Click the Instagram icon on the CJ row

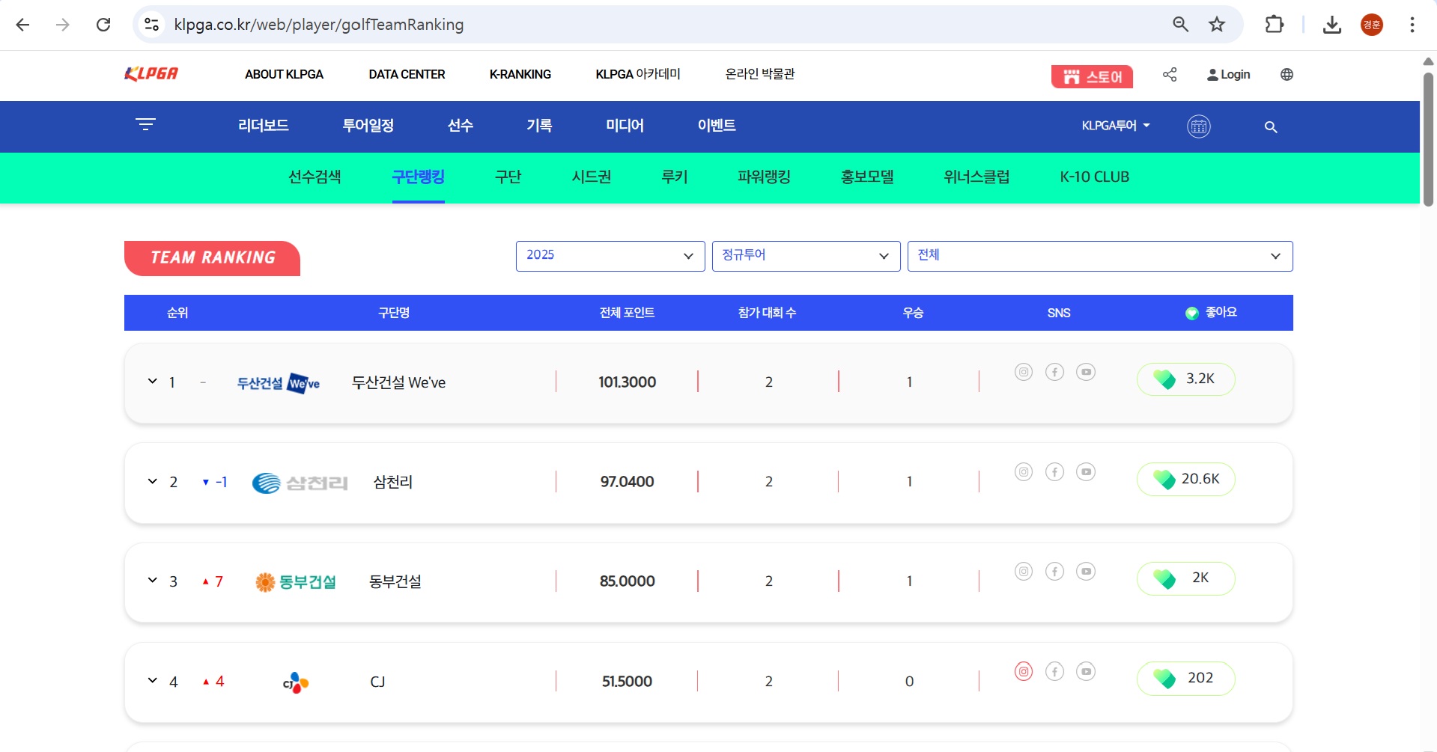click(x=1024, y=671)
